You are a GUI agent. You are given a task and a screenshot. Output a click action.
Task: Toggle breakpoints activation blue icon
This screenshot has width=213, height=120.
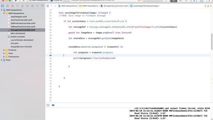coord(53,105)
